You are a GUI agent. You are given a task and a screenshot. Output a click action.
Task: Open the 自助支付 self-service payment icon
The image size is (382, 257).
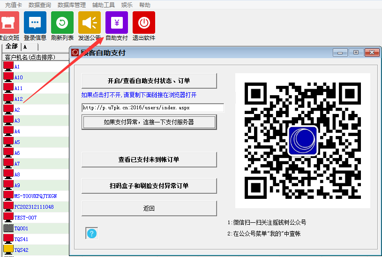tap(116, 23)
